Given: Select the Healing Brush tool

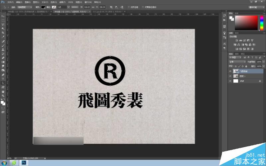Looking at the screenshot, I should tap(3, 41).
